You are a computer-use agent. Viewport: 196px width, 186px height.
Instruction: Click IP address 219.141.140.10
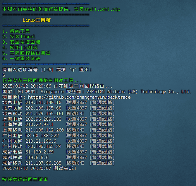point(43,103)
